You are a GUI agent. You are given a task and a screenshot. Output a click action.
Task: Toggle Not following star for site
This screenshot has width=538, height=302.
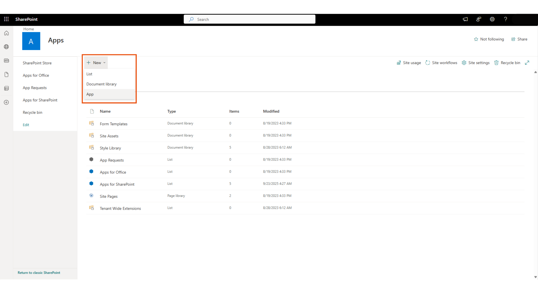(489, 39)
